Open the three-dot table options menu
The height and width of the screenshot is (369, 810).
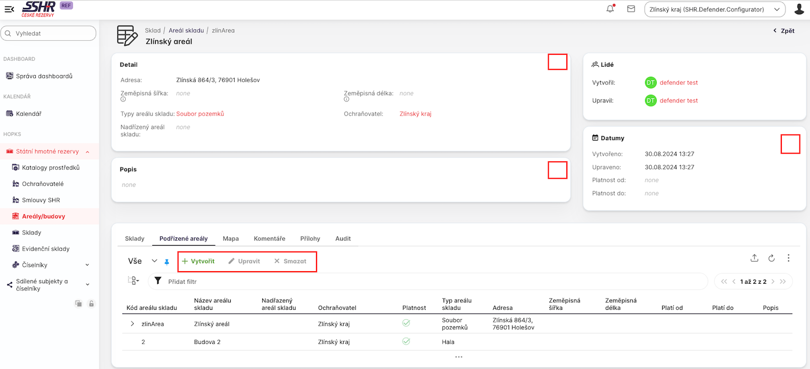(x=788, y=258)
